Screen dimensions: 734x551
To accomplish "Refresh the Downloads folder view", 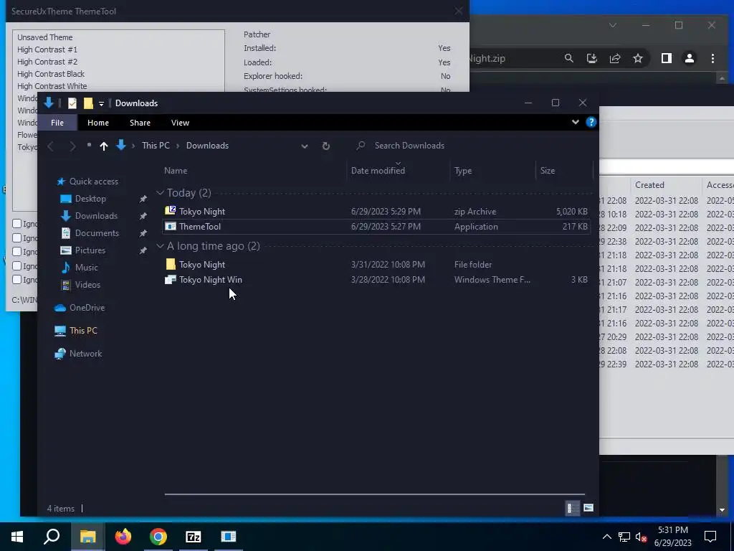I will tap(326, 146).
